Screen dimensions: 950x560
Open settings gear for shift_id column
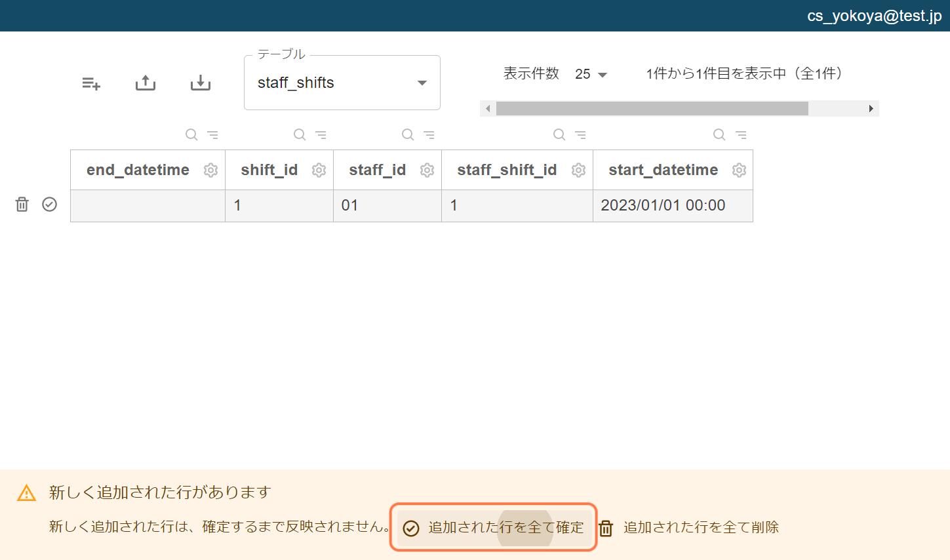point(319,170)
